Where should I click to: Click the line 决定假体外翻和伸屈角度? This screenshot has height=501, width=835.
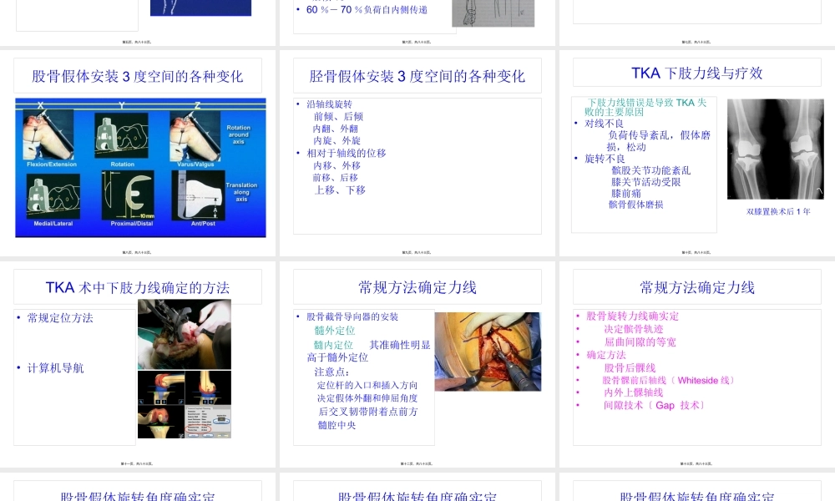[x=367, y=398]
